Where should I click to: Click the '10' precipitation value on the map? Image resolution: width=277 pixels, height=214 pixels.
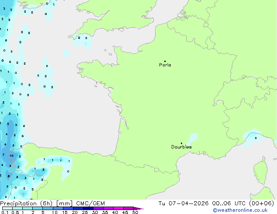click(12, 156)
